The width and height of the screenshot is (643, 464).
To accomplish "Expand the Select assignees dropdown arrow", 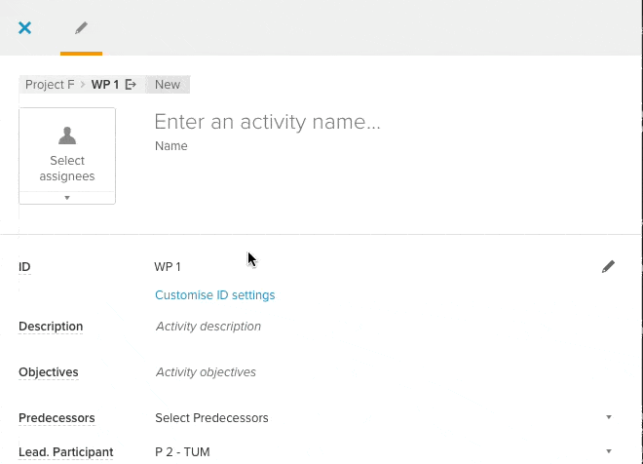I will (67, 198).
